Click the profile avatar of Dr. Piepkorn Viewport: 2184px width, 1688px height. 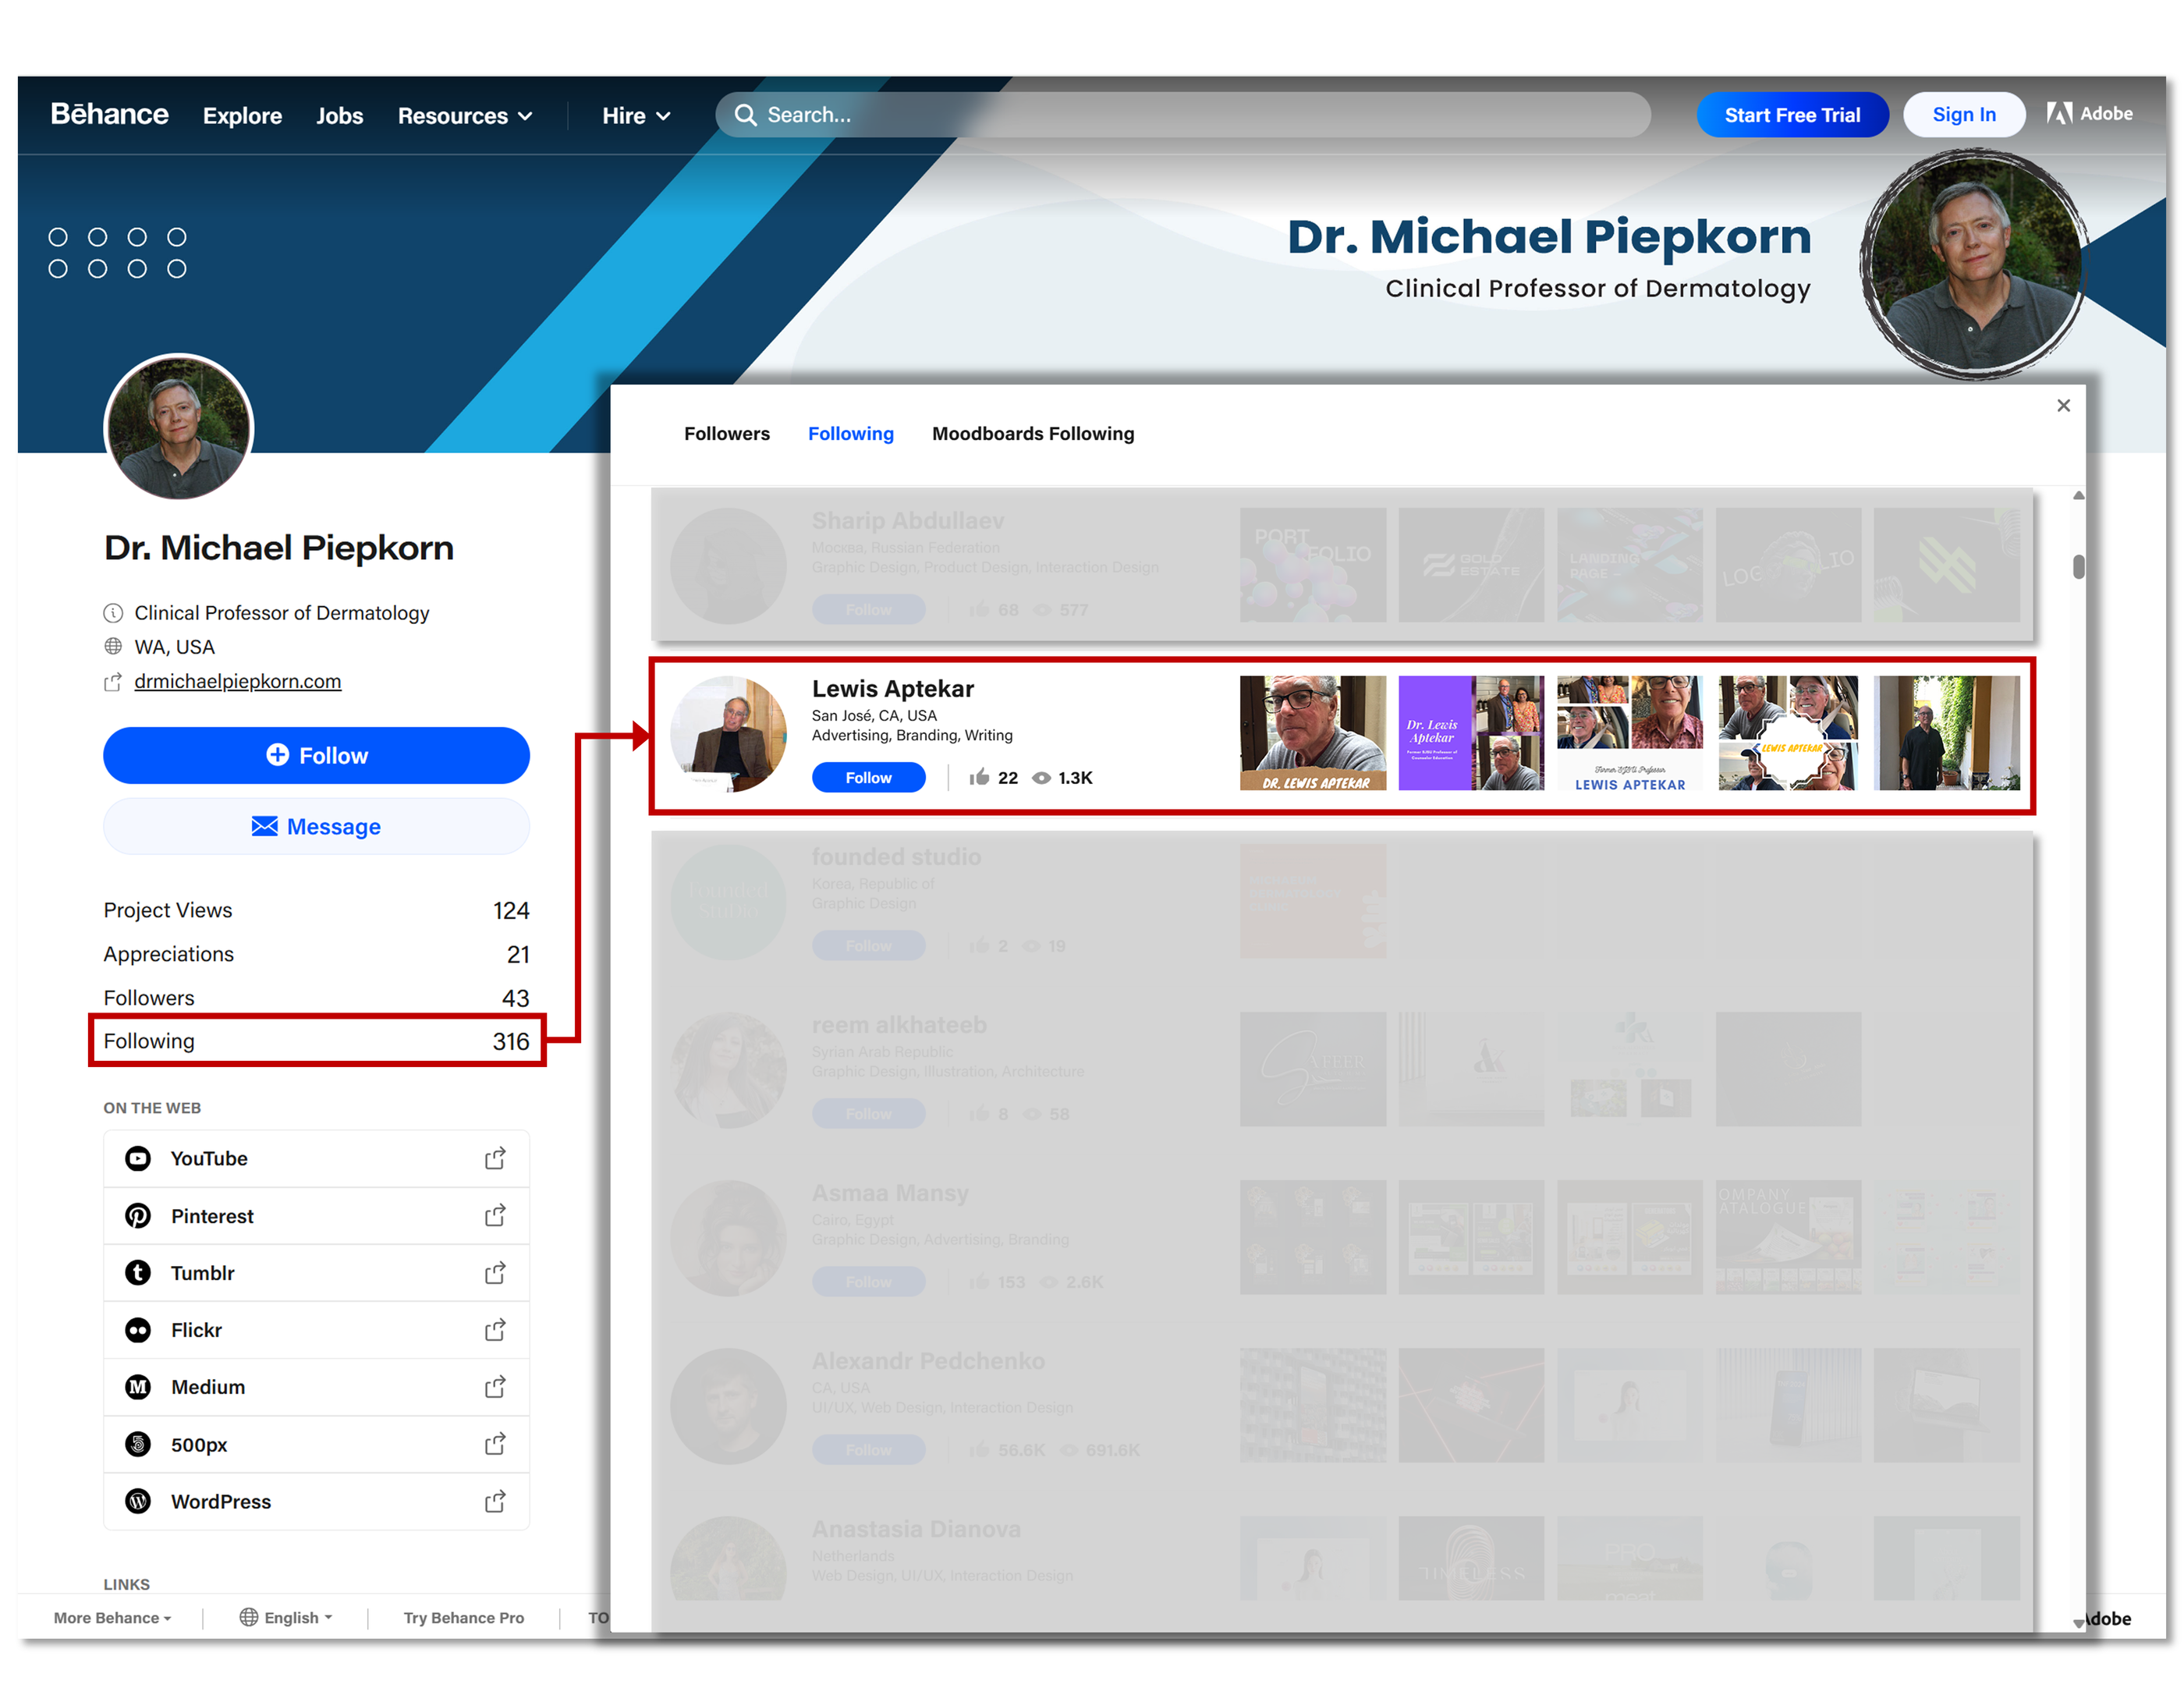(179, 427)
